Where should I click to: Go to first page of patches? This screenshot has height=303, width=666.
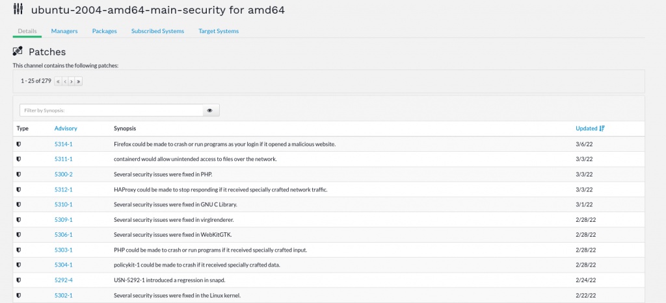[x=58, y=81]
